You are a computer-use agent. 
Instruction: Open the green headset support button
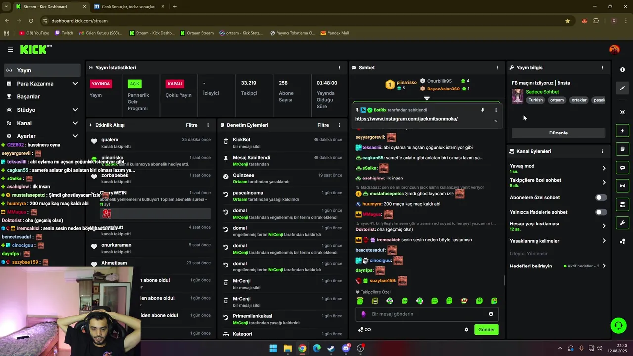(x=618, y=325)
